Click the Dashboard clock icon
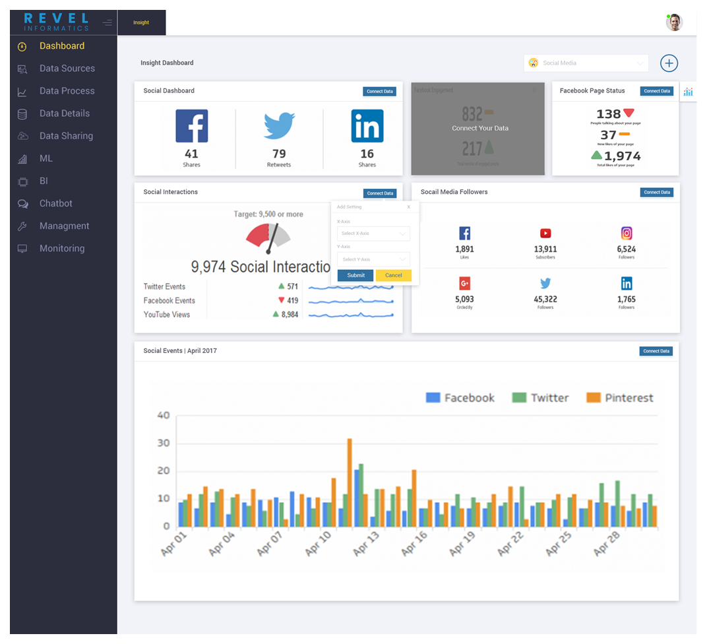The height and width of the screenshot is (644, 707). (x=22, y=46)
